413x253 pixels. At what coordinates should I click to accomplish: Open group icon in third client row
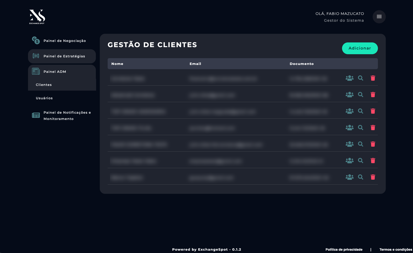click(x=349, y=111)
